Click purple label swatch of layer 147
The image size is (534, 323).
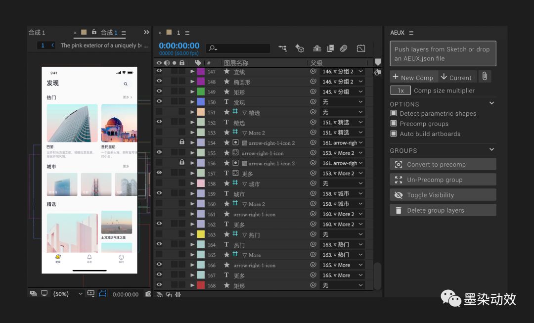pyautogui.click(x=201, y=72)
